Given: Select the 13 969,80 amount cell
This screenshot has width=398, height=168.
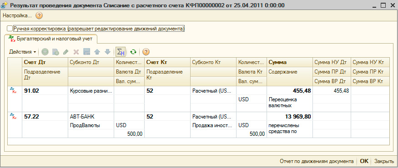Looking at the screenshot, I should [x=290, y=117].
